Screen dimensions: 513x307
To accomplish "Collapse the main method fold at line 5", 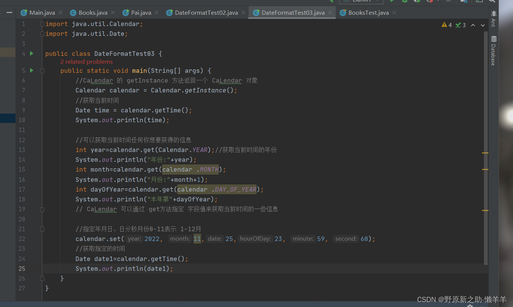I will [42, 70].
